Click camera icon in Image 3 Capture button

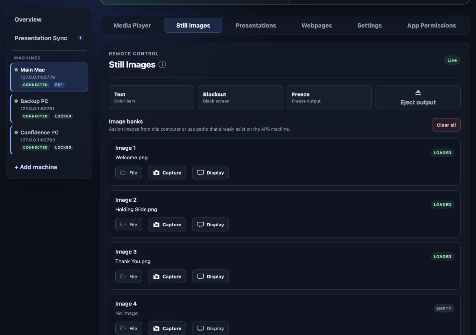coord(156,277)
